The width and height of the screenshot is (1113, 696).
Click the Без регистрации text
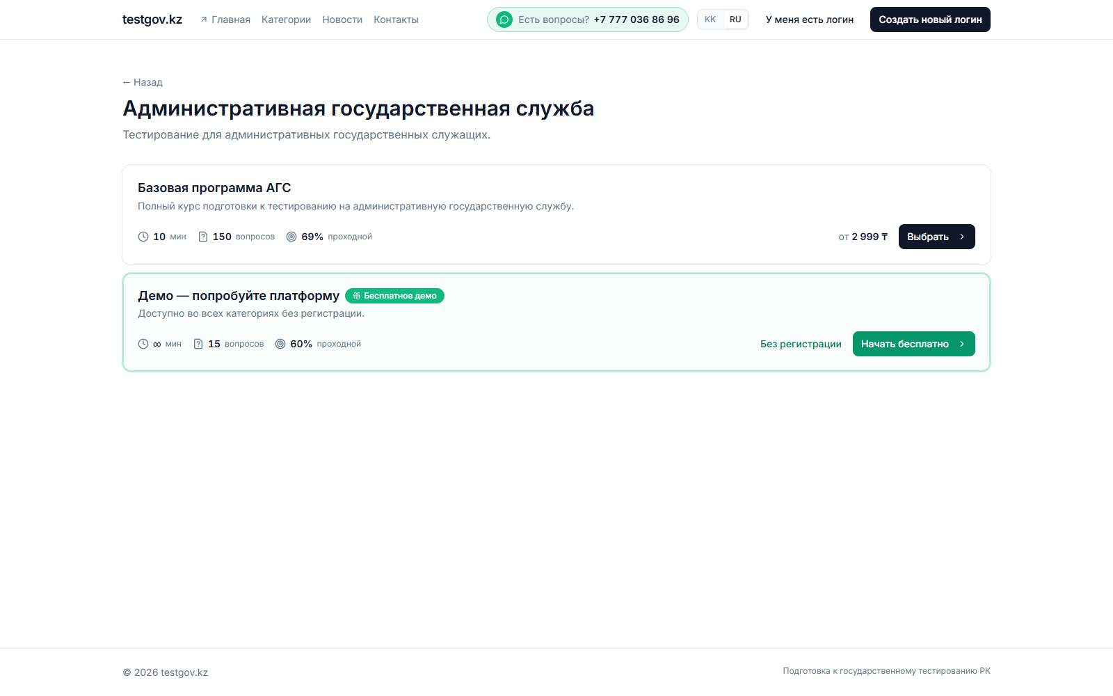point(801,344)
